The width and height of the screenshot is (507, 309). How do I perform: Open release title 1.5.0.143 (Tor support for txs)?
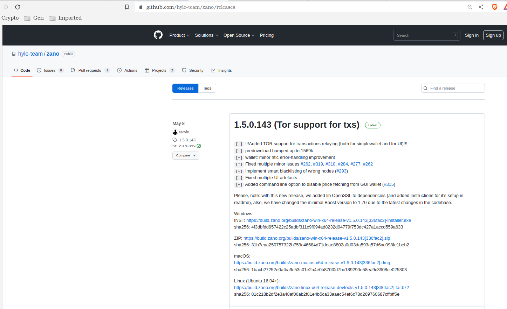[x=297, y=125]
